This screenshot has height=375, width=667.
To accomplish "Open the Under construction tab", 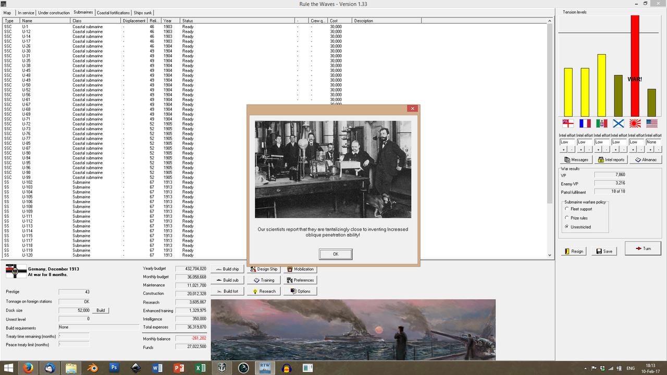I will (x=54, y=12).
